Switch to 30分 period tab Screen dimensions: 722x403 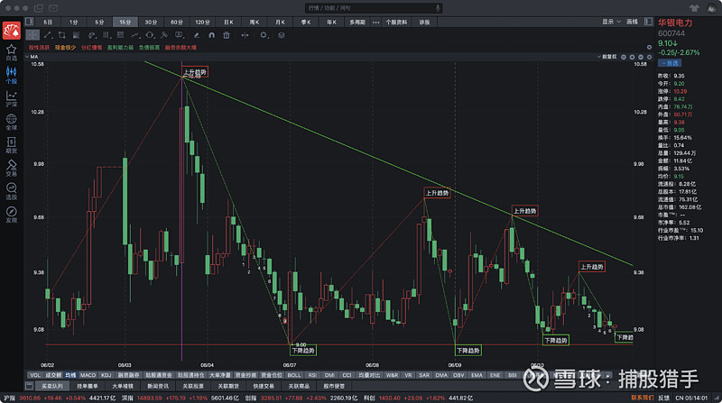coord(151,22)
